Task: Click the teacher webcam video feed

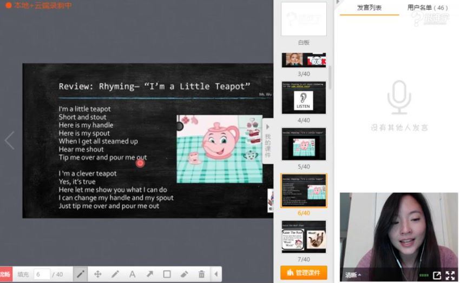Action: pyautogui.click(x=398, y=237)
